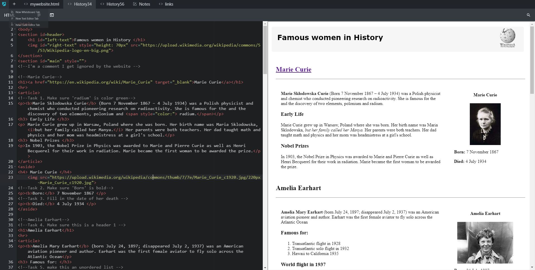This screenshot has height=270, width=535.
Task: Select New Code Editor Tab option
Action: 28,25
